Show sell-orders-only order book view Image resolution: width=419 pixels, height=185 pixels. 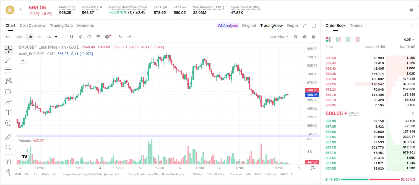click(358, 39)
